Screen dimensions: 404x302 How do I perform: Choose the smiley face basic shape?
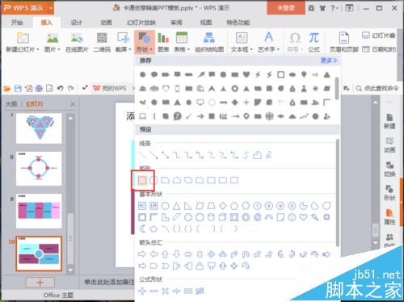pyautogui.click(x=292, y=217)
